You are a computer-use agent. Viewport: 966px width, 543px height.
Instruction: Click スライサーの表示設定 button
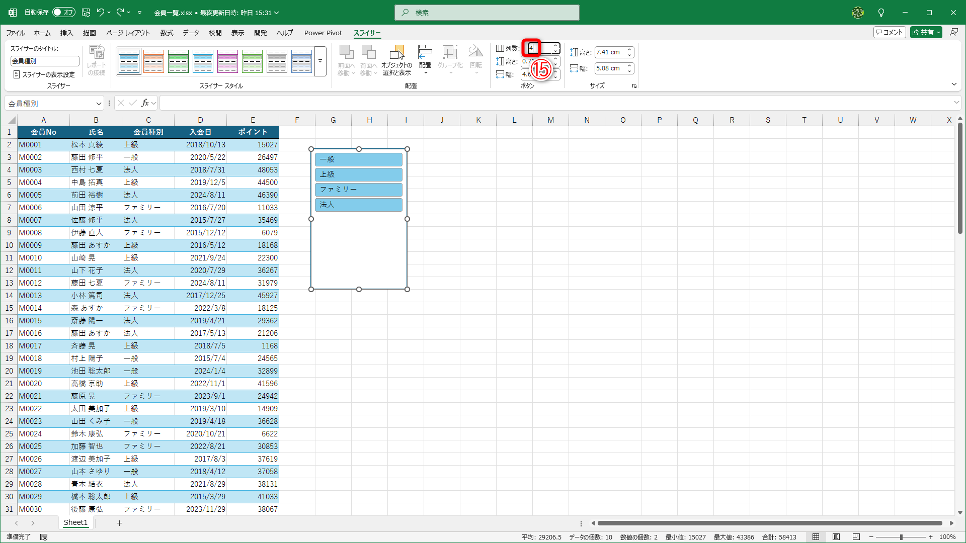coord(44,74)
